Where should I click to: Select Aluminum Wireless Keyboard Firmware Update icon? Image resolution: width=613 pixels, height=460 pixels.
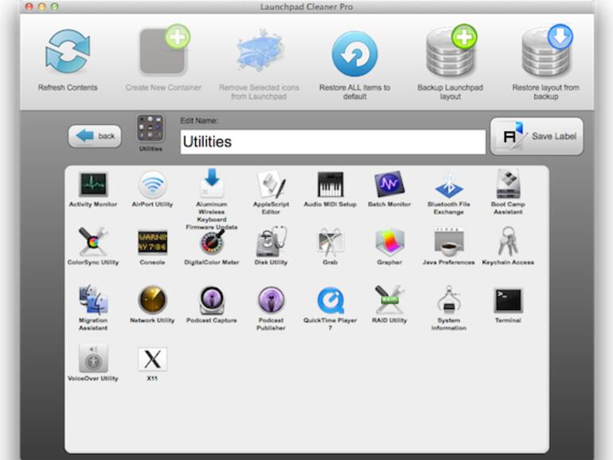tap(212, 183)
